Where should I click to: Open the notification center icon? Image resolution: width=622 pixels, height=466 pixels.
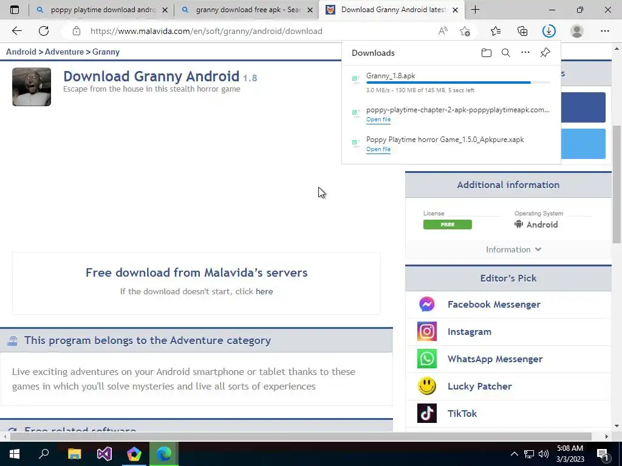(603, 454)
